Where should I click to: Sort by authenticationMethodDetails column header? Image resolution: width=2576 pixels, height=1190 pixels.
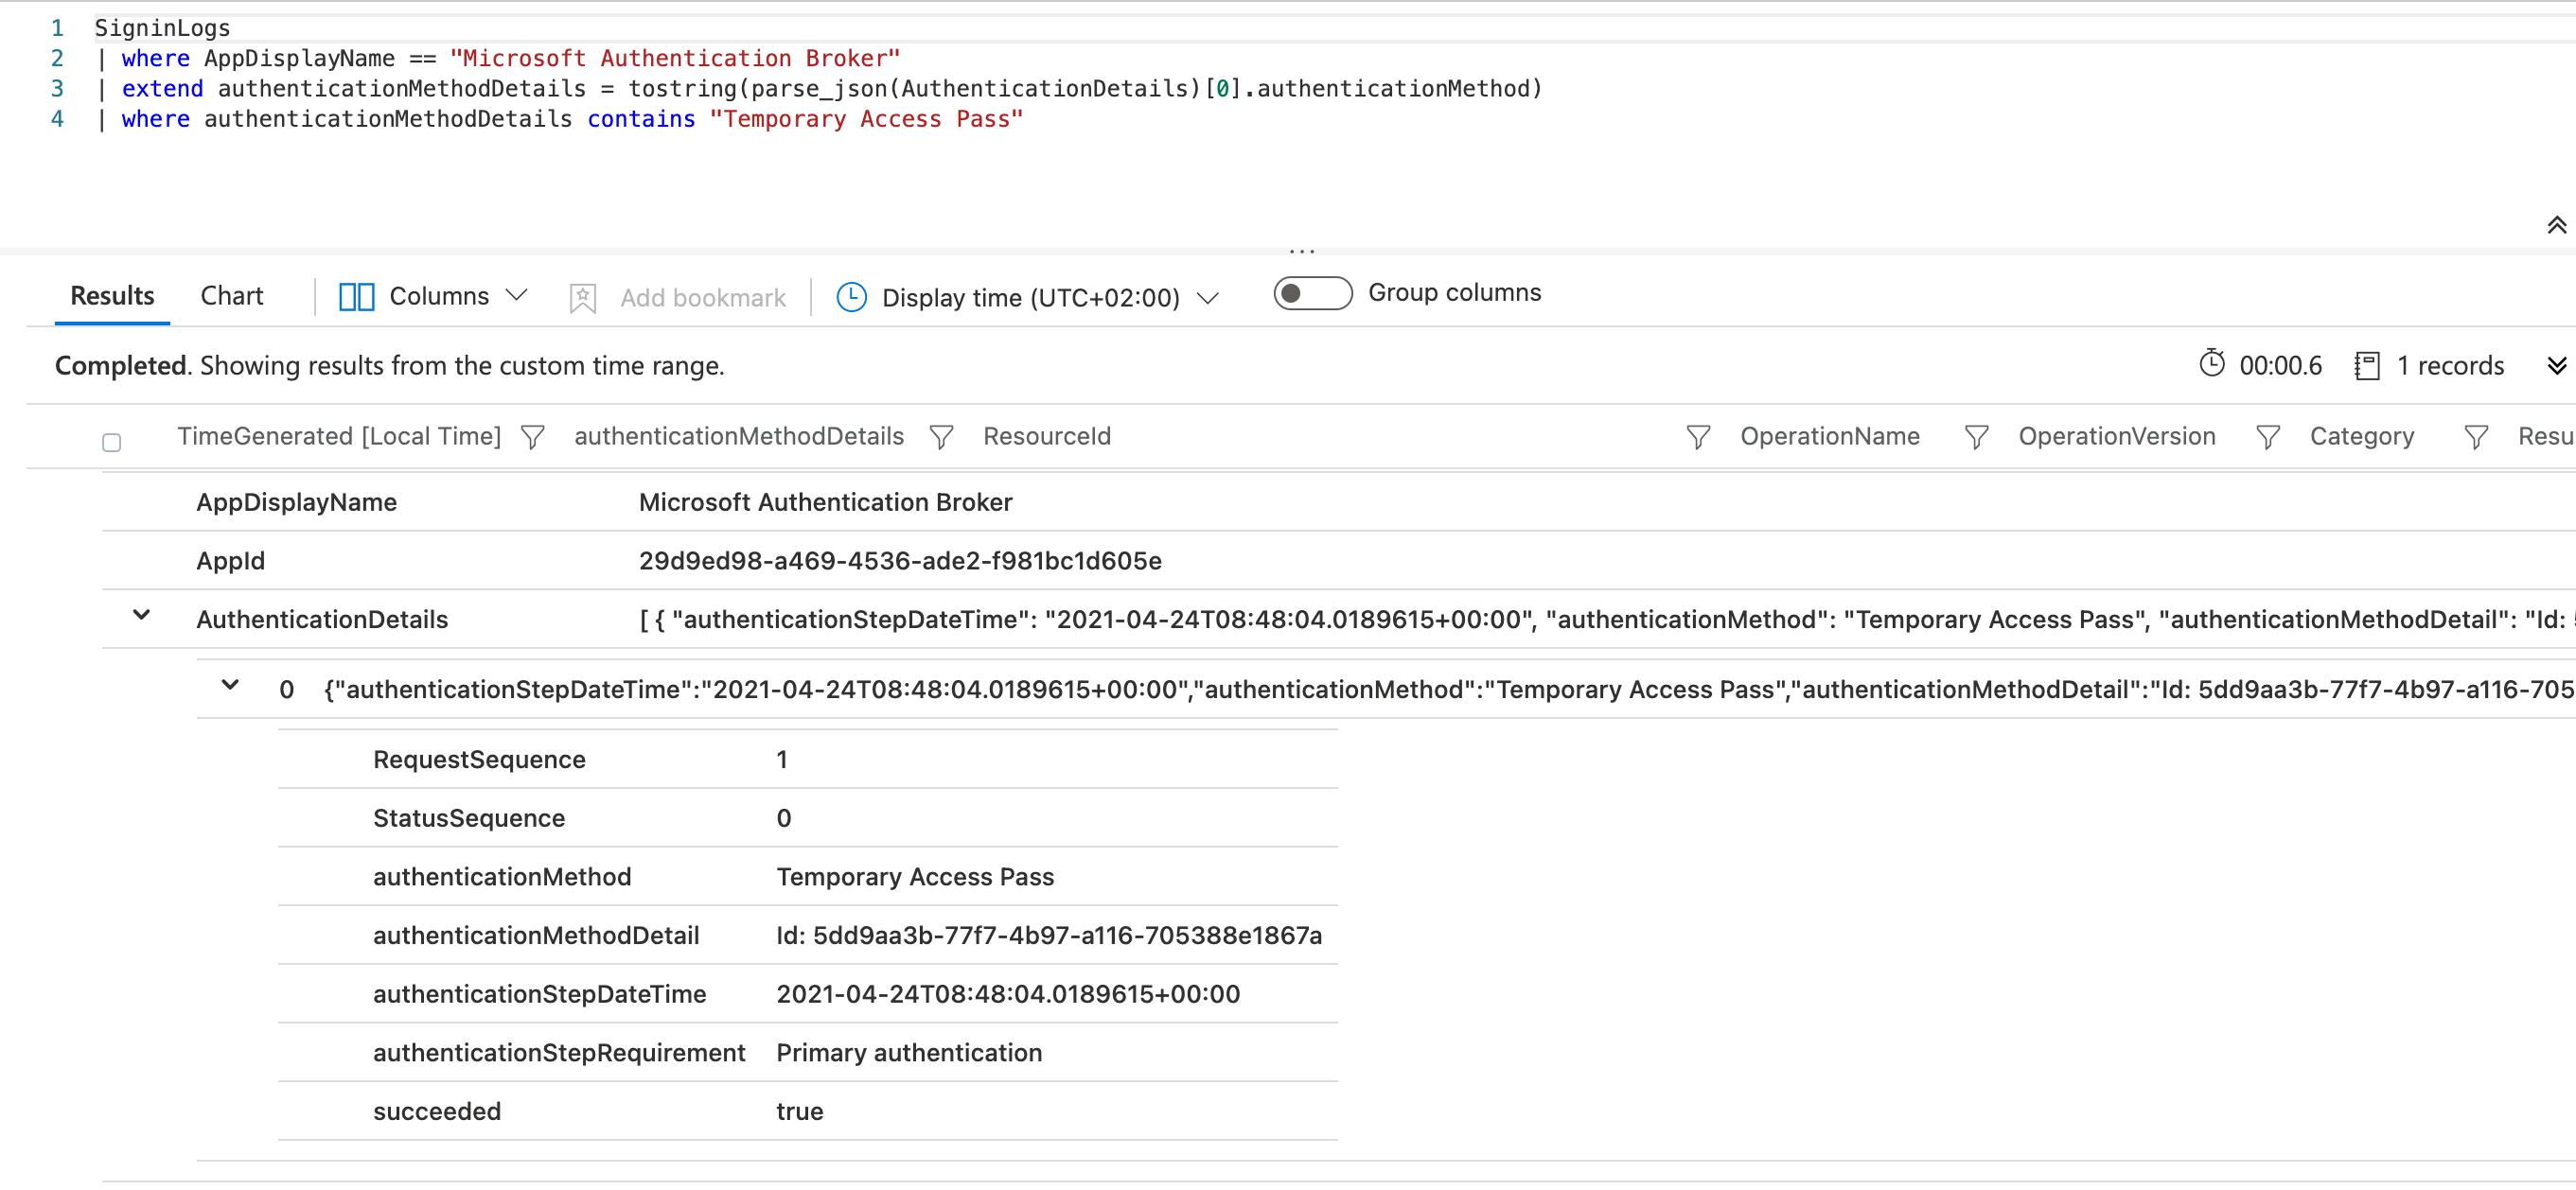(x=739, y=436)
